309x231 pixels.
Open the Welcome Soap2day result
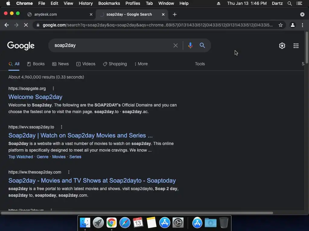coord(35,97)
